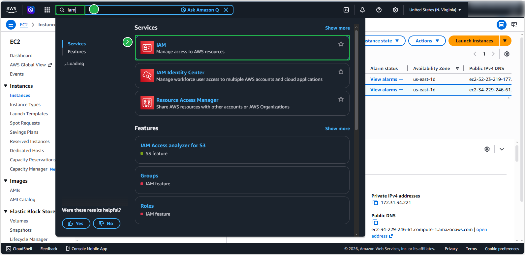
Task: Click the blue split panel icon top right
Action: [502, 25]
